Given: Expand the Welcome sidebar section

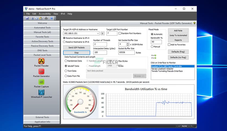Looking at the screenshot, I should tap(42, 23).
